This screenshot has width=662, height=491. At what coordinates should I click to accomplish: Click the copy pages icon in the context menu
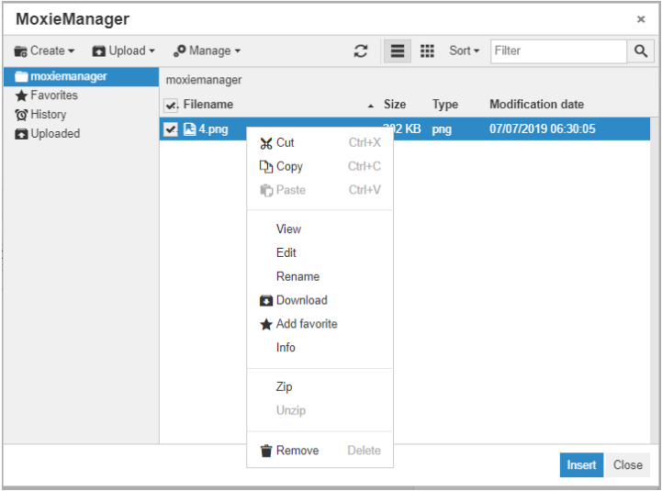point(266,167)
